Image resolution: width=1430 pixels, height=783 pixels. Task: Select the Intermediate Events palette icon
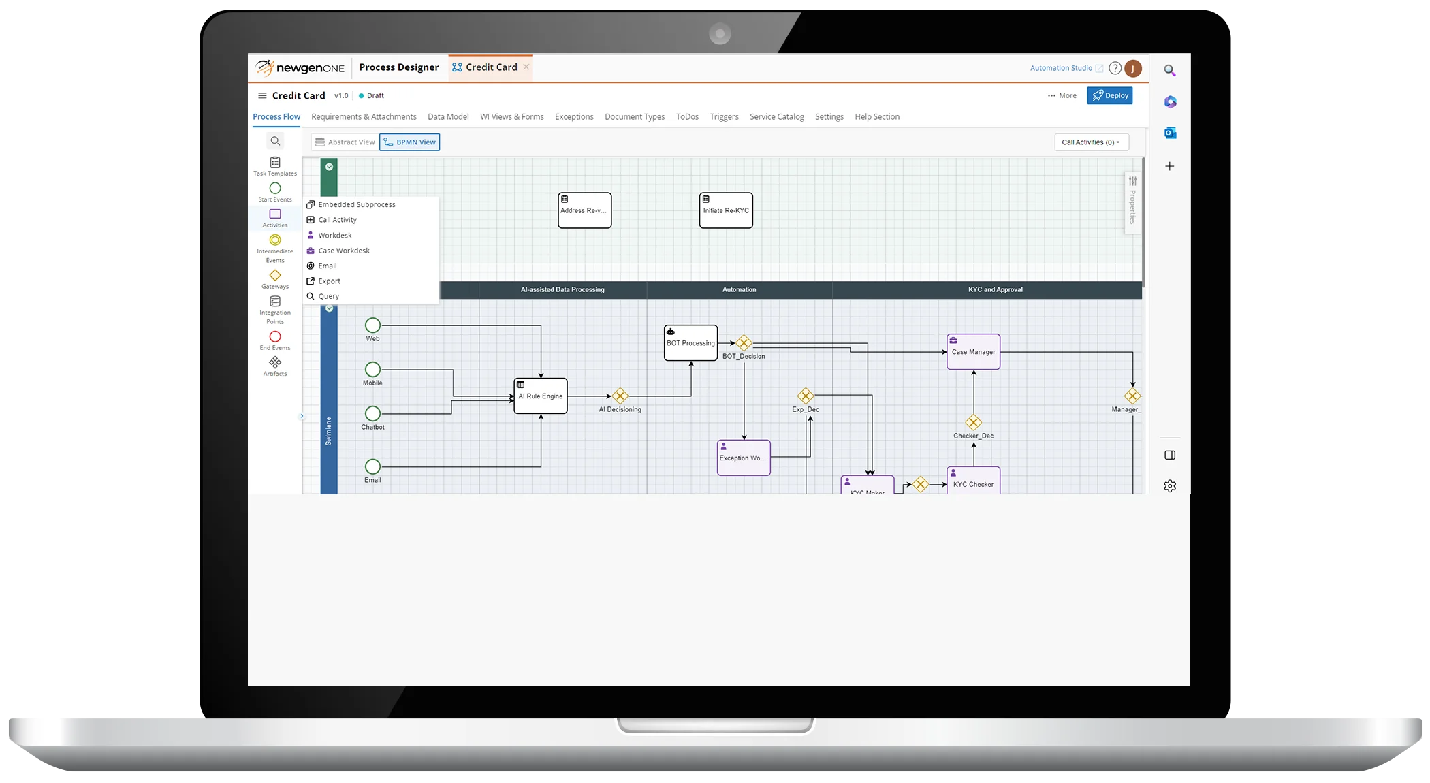[275, 240]
